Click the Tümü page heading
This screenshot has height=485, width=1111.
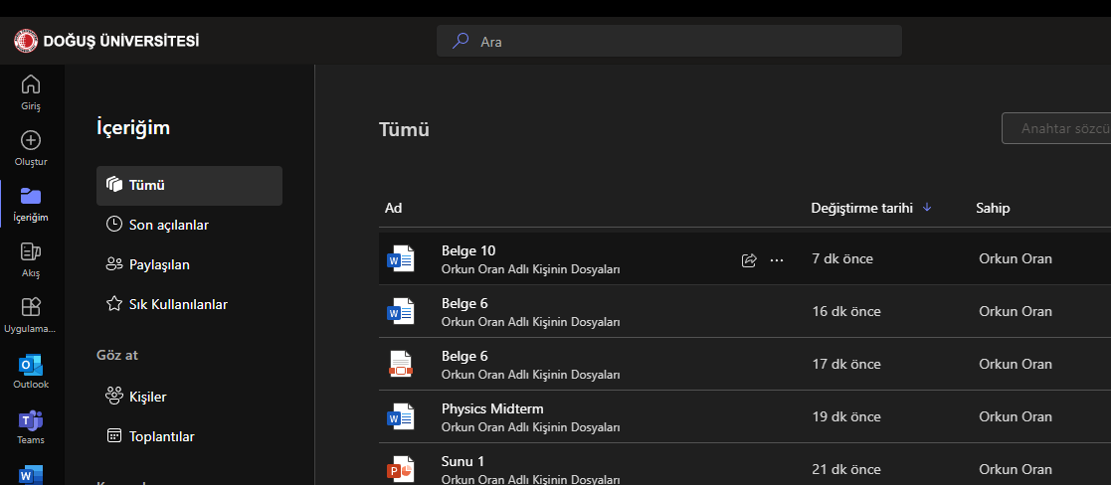point(404,129)
